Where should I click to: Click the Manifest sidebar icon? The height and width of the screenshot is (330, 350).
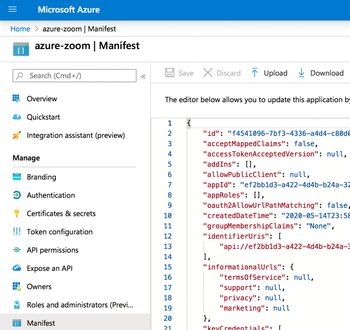[x=17, y=323]
